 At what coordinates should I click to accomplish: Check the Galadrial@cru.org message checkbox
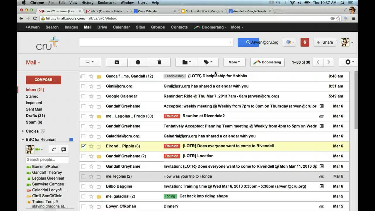(83, 136)
